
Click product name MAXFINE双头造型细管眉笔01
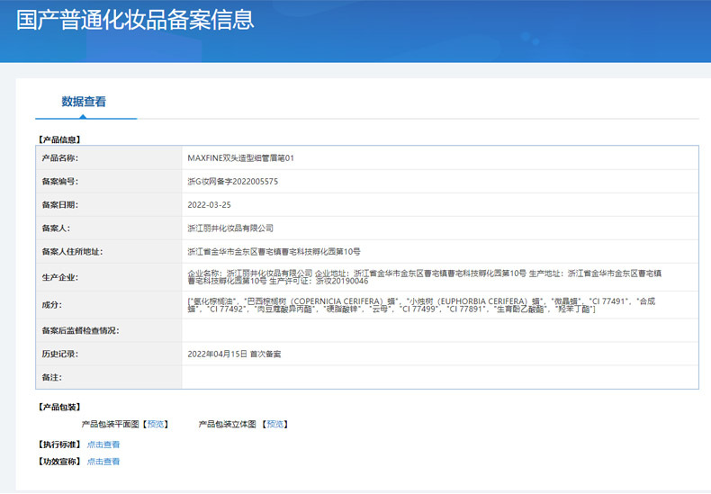(x=241, y=158)
